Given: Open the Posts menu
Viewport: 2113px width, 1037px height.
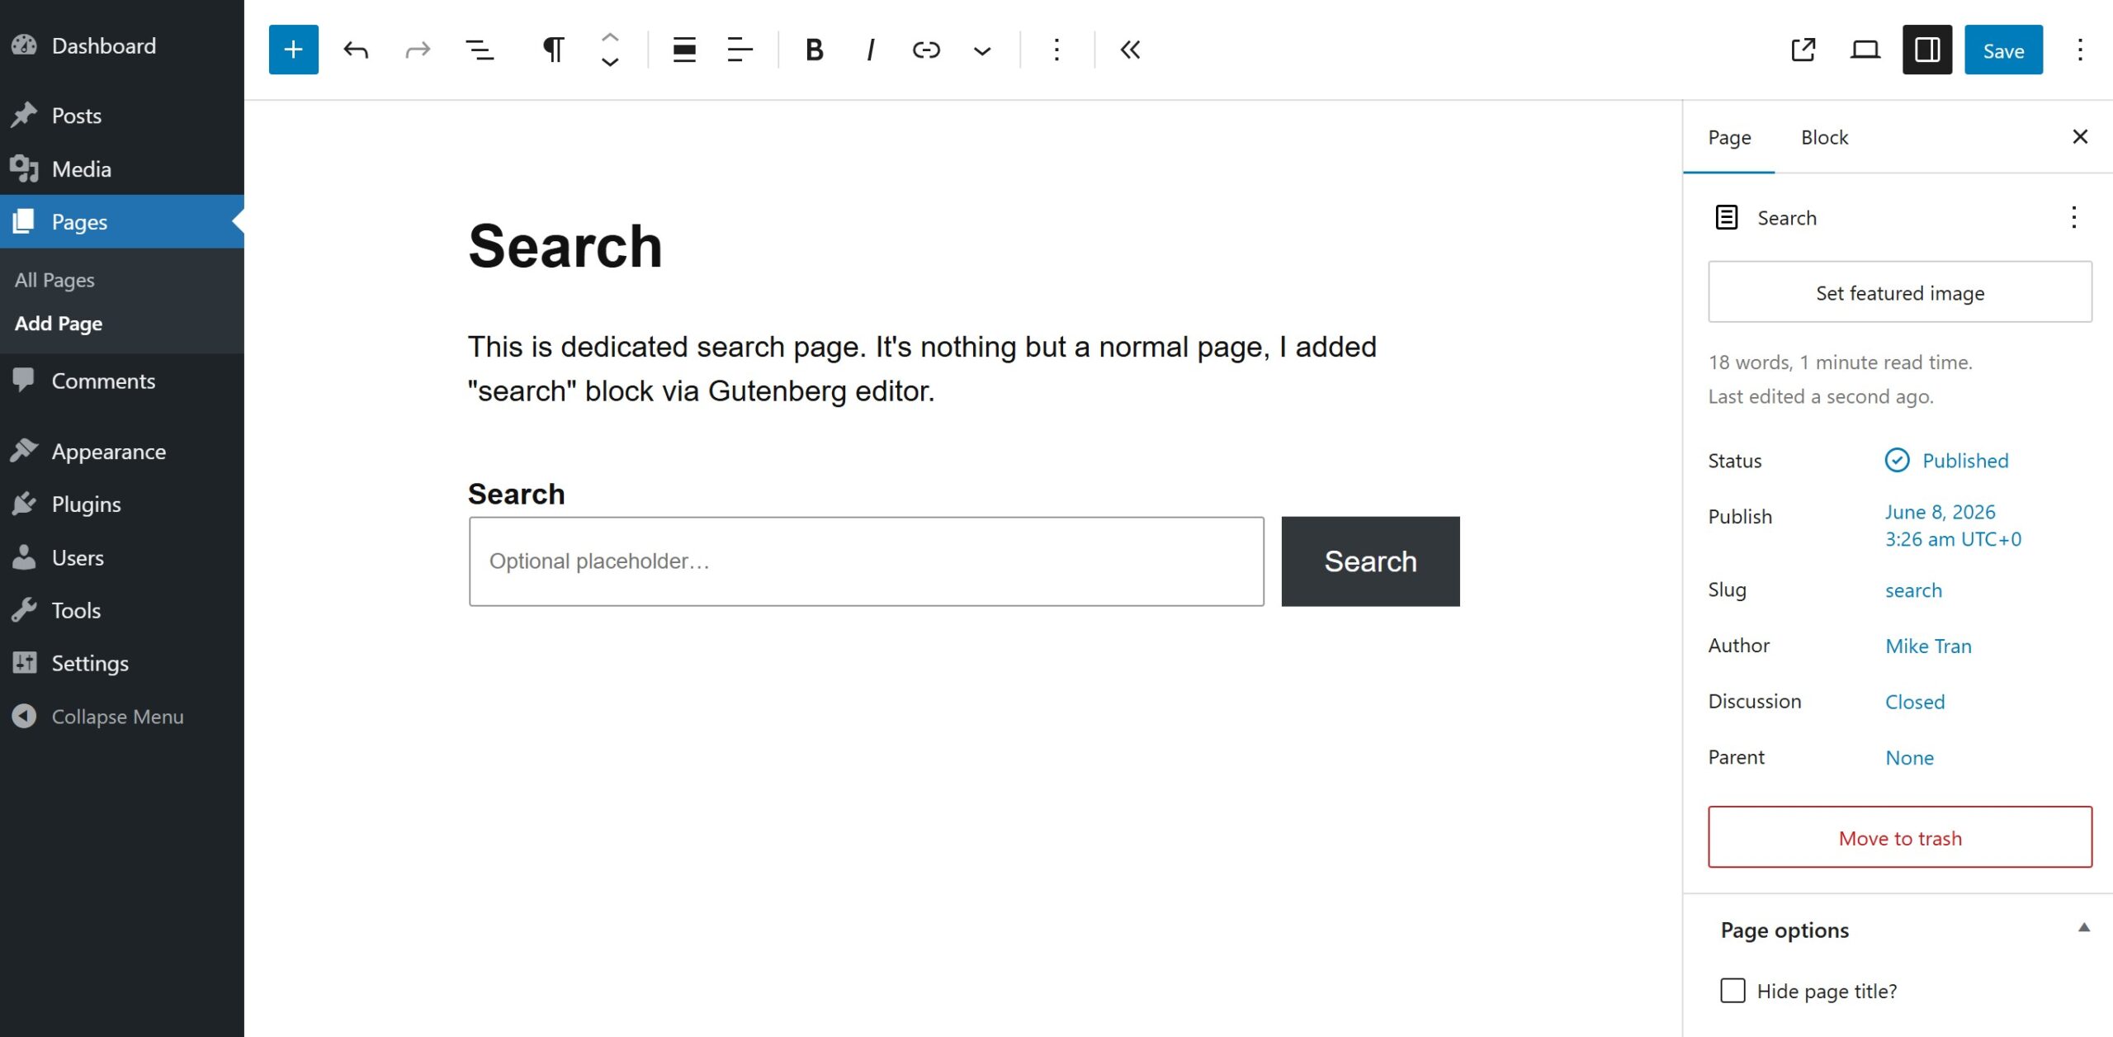Looking at the screenshot, I should point(122,116).
